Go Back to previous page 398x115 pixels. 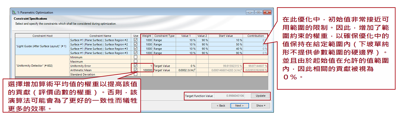coord(221,106)
